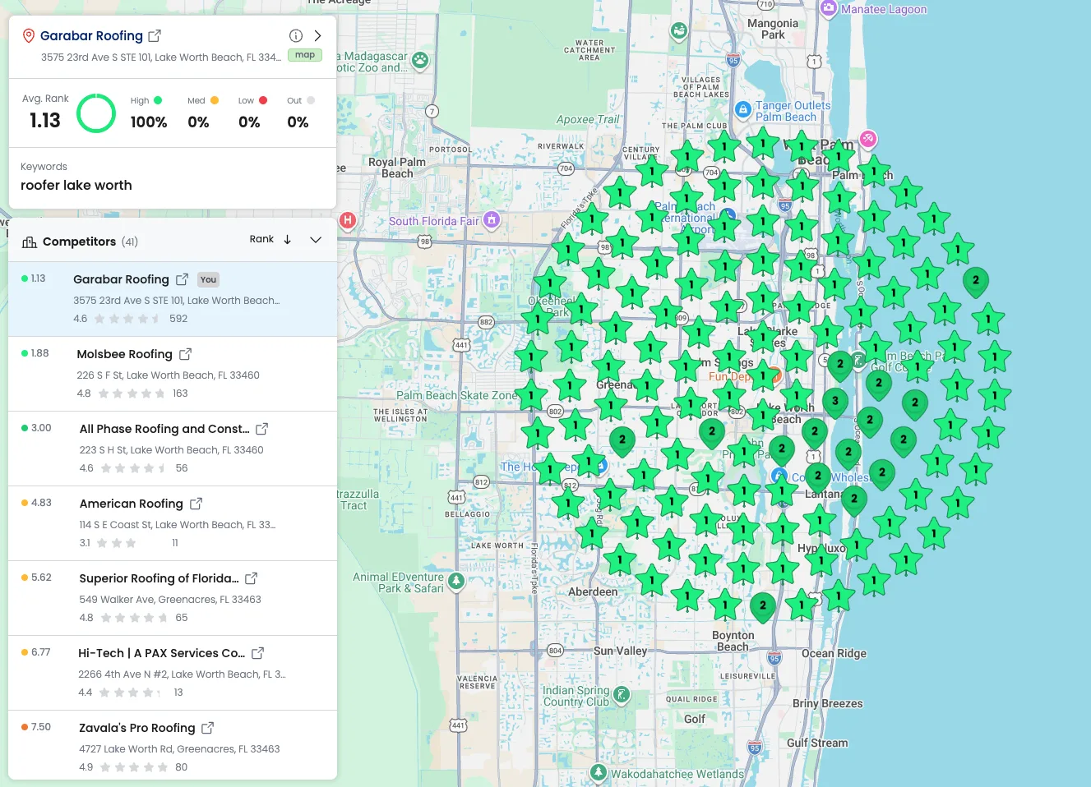Click the High rank green legend dot
This screenshot has width=1091, height=787.
[158, 100]
